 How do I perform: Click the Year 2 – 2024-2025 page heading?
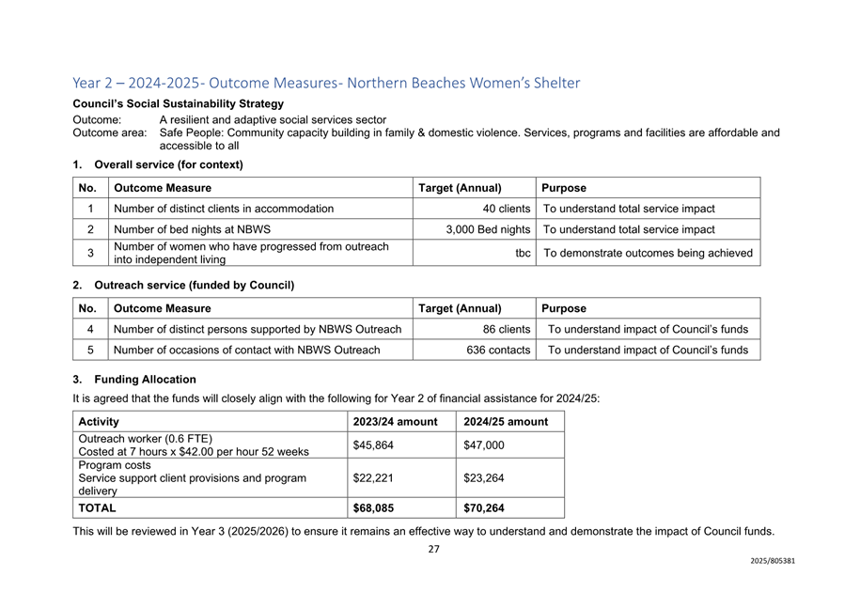326,83
